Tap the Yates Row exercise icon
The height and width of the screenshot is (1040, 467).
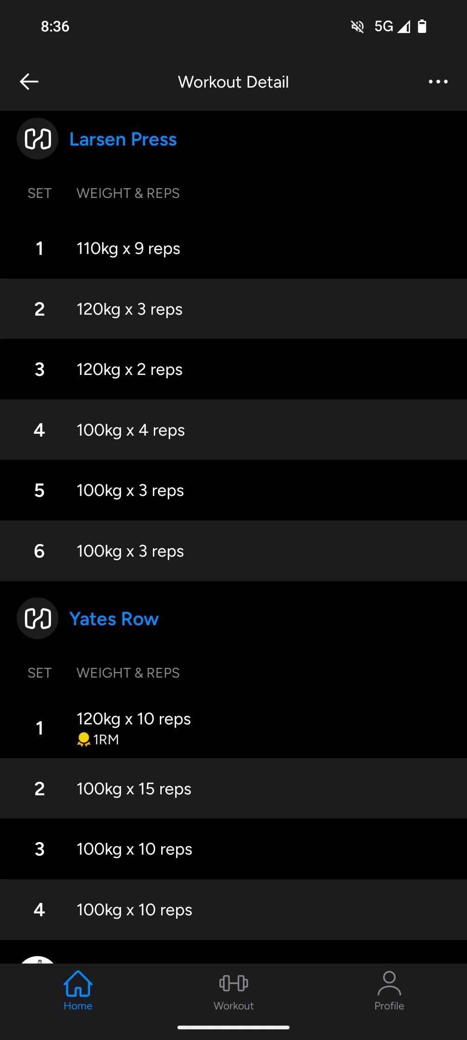(38, 618)
